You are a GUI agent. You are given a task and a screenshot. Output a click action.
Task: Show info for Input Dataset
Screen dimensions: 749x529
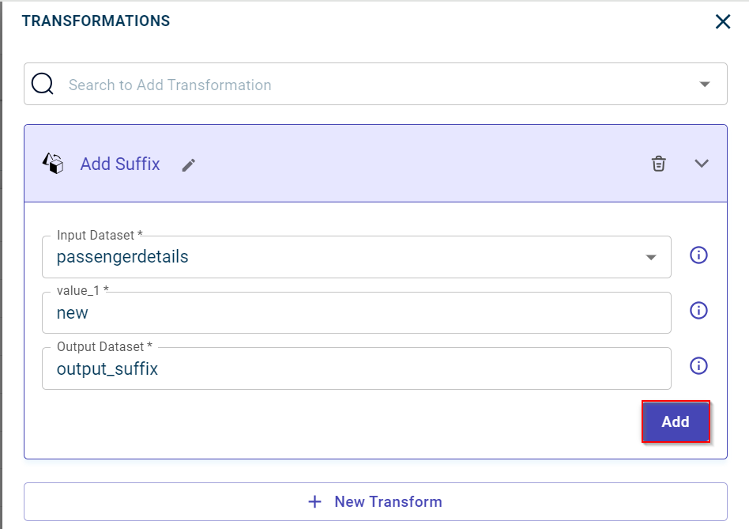698,255
